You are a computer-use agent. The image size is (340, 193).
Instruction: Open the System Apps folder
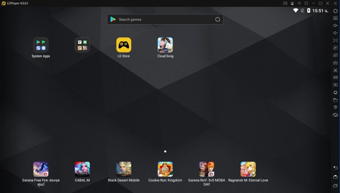41,45
